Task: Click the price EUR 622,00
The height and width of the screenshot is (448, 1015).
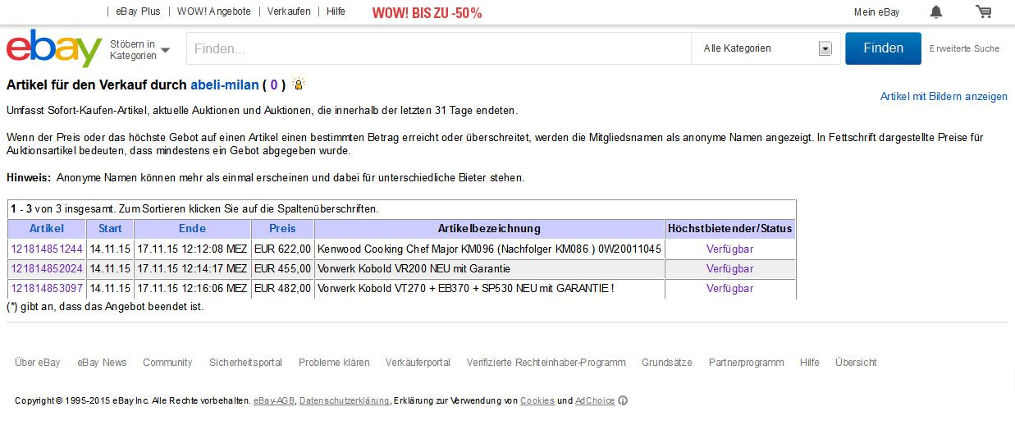Action: point(282,249)
